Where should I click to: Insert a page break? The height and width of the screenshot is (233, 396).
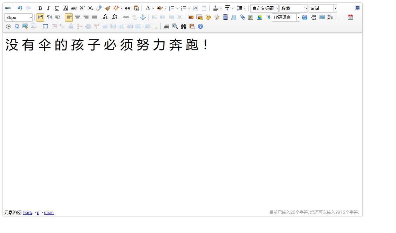(x=313, y=17)
